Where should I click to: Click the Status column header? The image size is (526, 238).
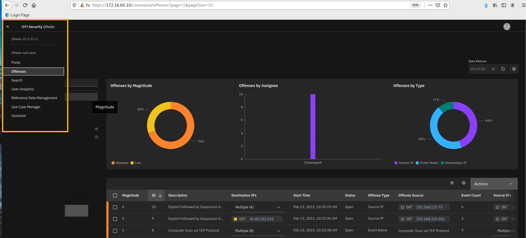(350, 195)
